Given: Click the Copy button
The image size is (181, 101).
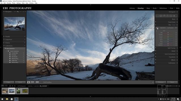Looking at the screenshot, I should 9,82.
